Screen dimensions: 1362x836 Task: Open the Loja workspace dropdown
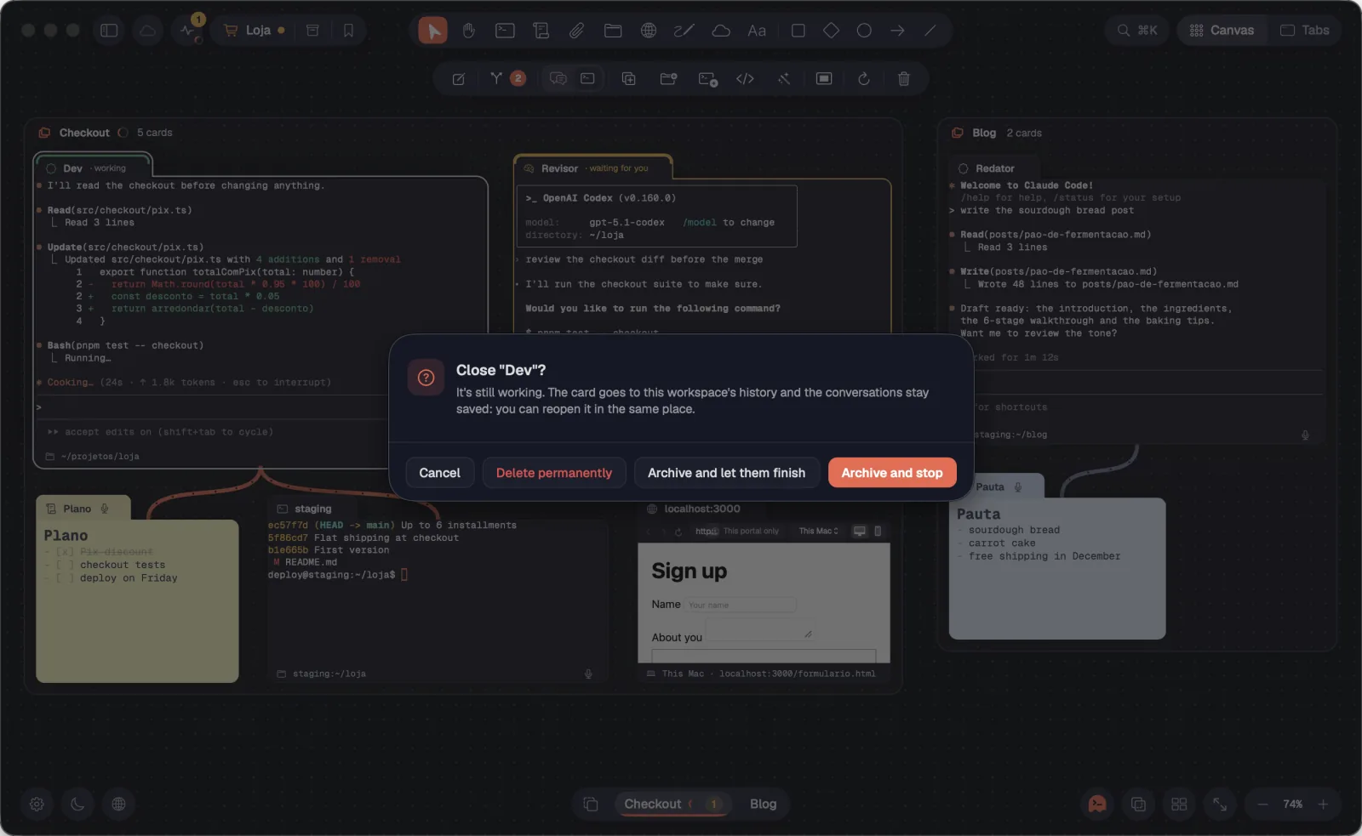tap(254, 31)
